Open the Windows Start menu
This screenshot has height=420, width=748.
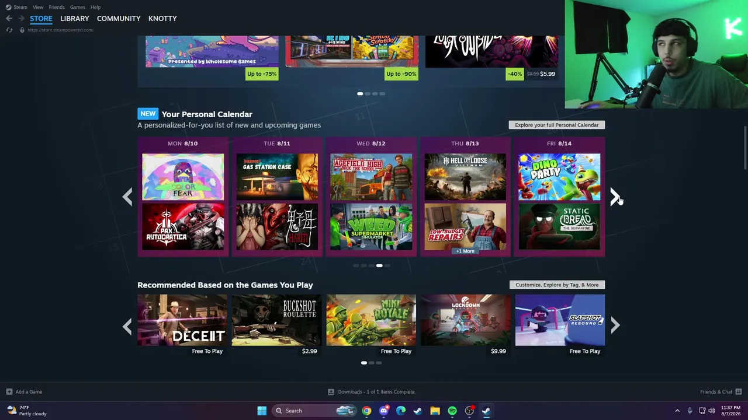coord(262,411)
